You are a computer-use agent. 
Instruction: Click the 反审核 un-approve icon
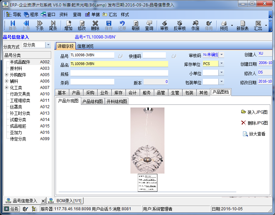pyautogui.click(x=180, y=26)
